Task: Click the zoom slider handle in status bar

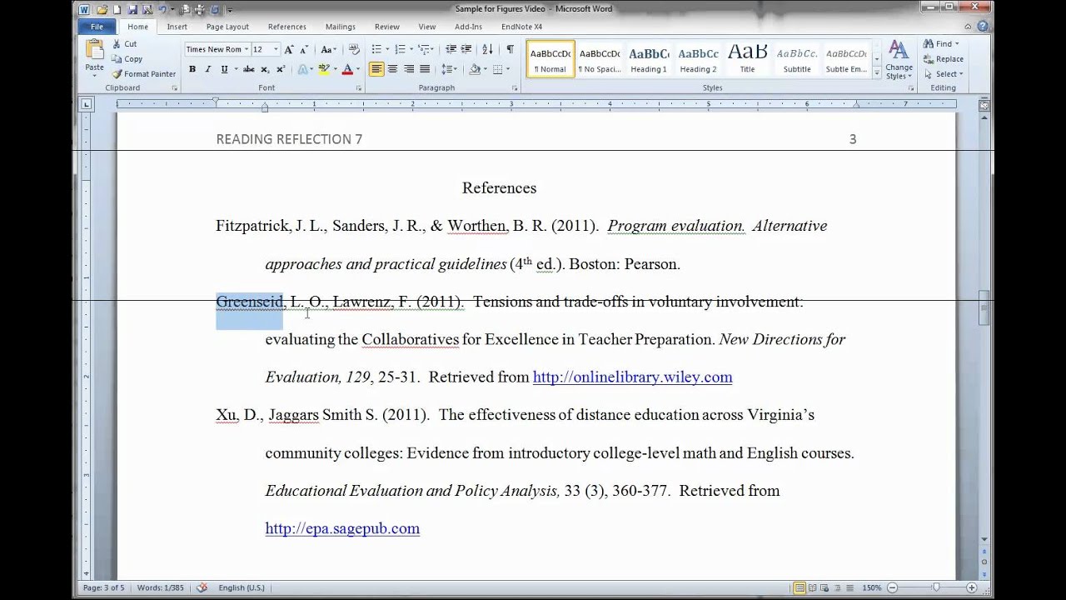Action: click(x=936, y=587)
